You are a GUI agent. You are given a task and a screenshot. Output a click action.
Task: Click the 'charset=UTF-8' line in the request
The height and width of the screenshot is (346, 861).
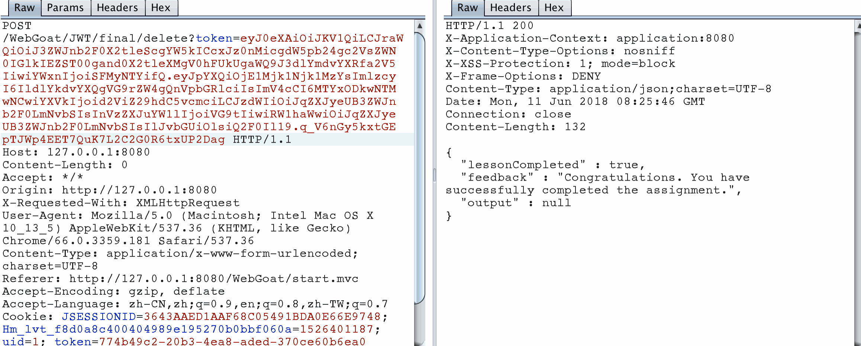(x=50, y=266)
